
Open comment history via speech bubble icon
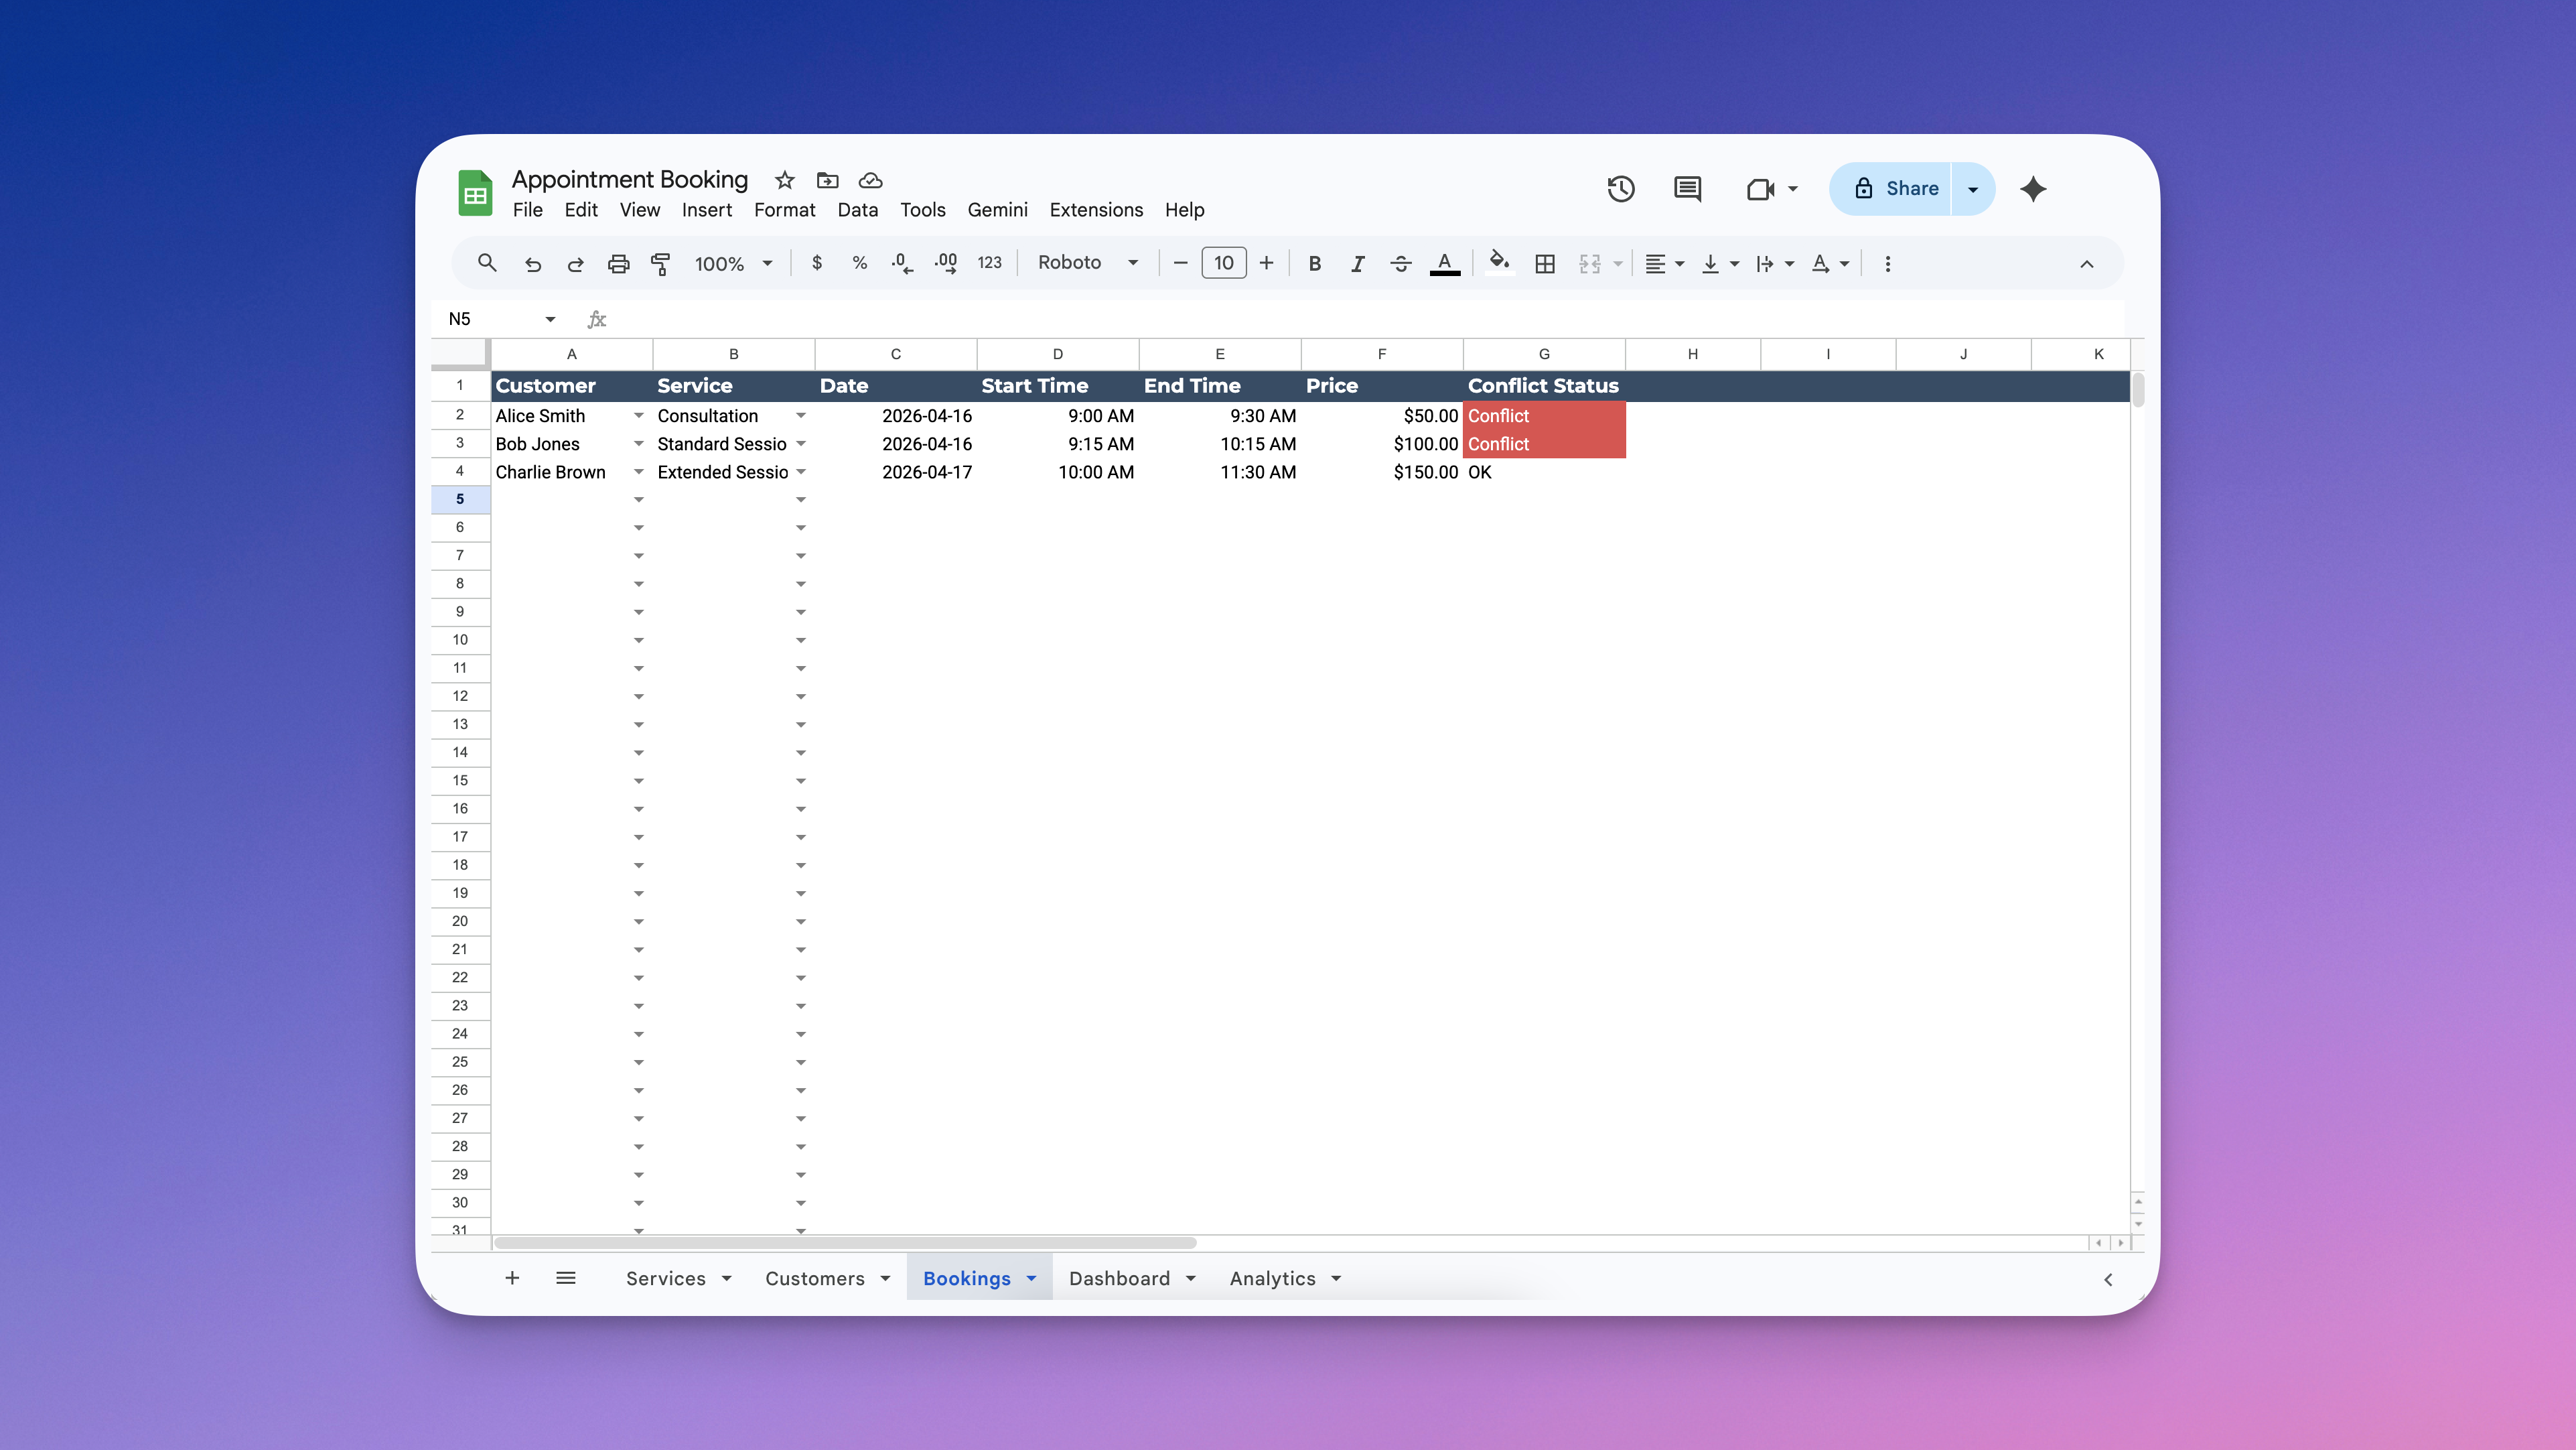1687,188
